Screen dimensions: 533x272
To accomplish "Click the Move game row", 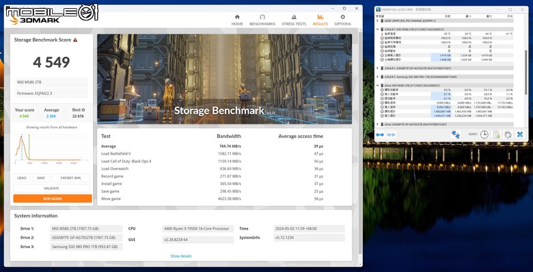I will [224, 199].
